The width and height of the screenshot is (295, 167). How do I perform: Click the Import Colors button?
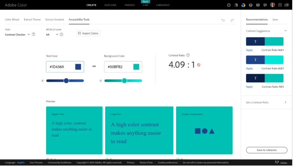coord(89,33)
